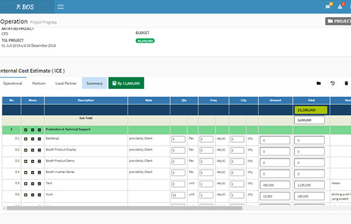Click the Rp 11,860,000 total button
Image resolution: width=351 pixels, height=224 pixels.
126,83
